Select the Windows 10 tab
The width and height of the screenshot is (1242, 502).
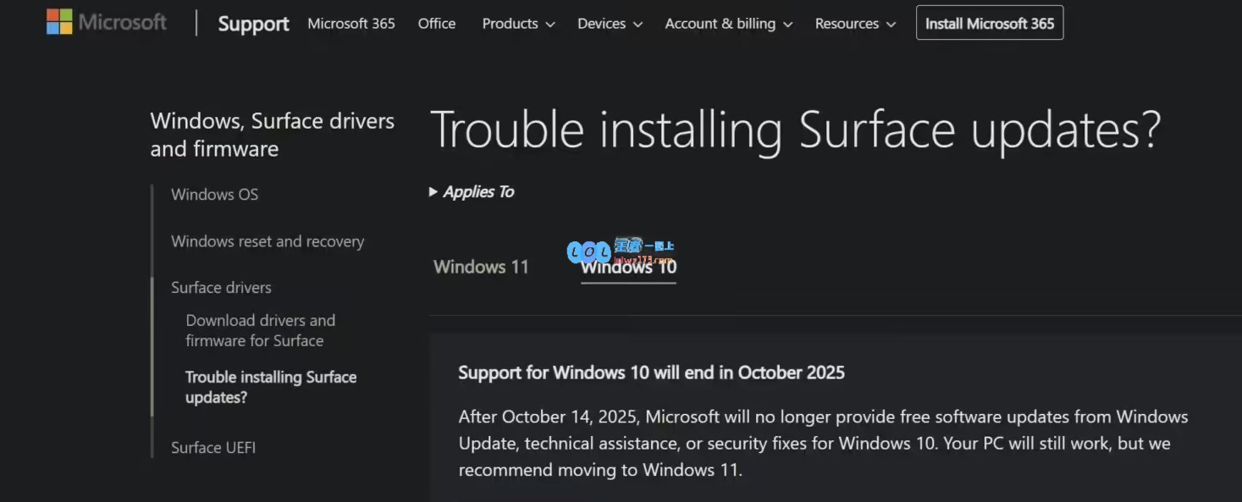pos(628,267)
